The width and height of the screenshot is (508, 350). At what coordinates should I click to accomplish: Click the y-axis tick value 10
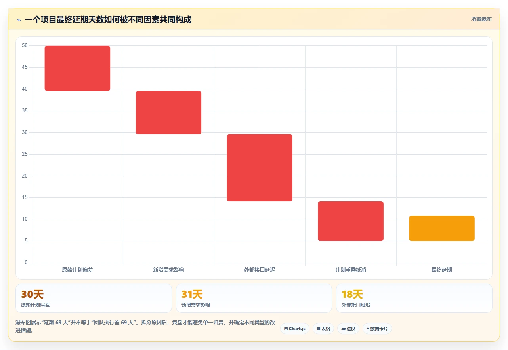click(x=25, y=219)
